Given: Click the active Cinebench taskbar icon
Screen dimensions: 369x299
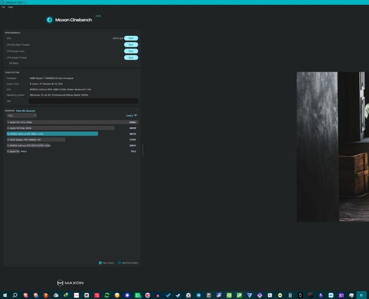Looking at the screenshot, I should [x=361, y=295].
